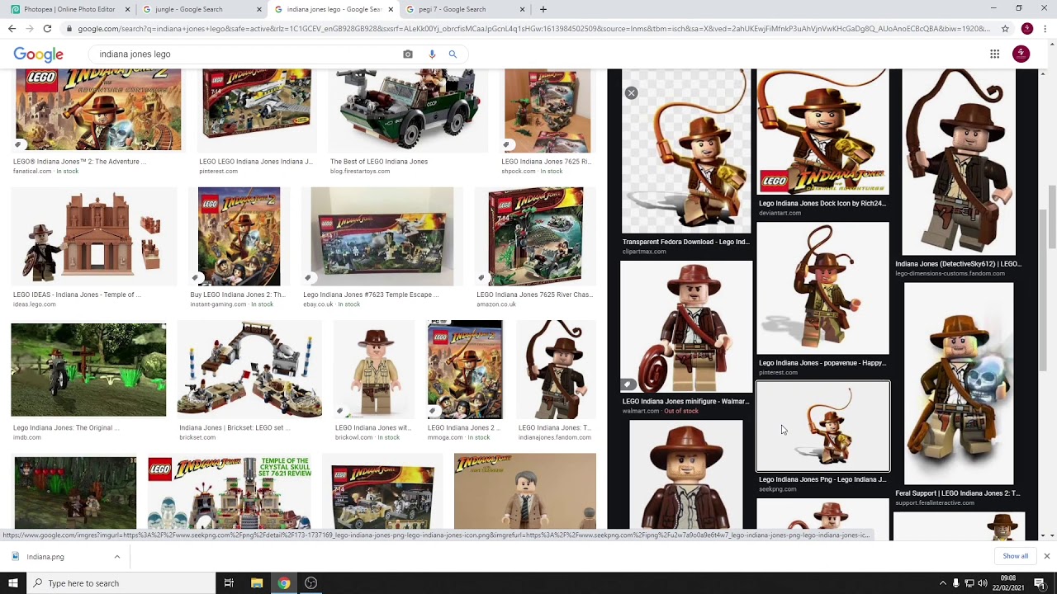This screenshot has width=1057, height=594.
Task: Start voice search with the microphone icon
Action: pyautogui.click(x=432, y=54)
